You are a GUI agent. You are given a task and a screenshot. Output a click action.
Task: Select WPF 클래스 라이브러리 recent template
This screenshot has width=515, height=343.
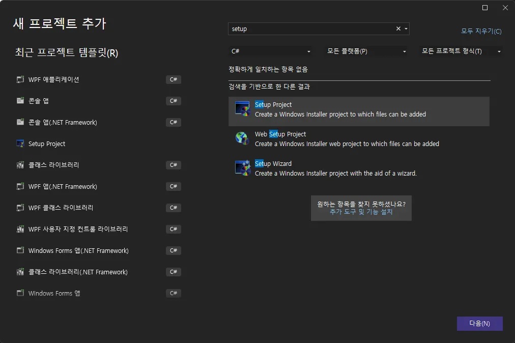tap(99, 208)
